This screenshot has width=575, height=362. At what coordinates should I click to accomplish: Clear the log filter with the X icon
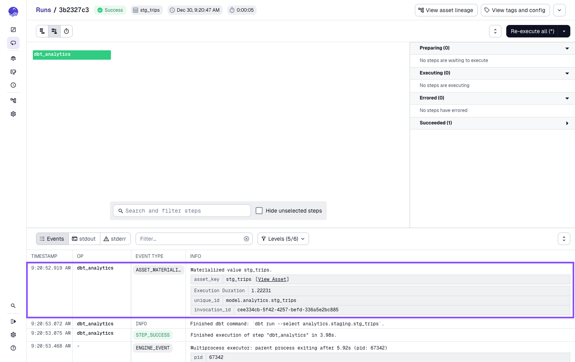[x=246, y=238]
